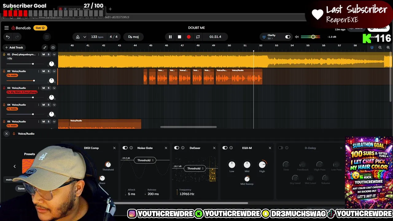The height and width of the screenshot is (221, 393).
Task: Open the DeEsser Threshold dropdown
Action: (x=195, y=168)
